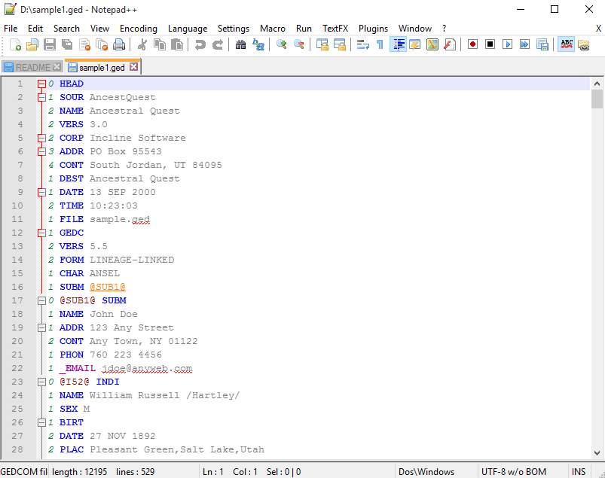The image size is (605, 478).
Task: Click the Stop Recording square icon
Action: tap(490, 44)
